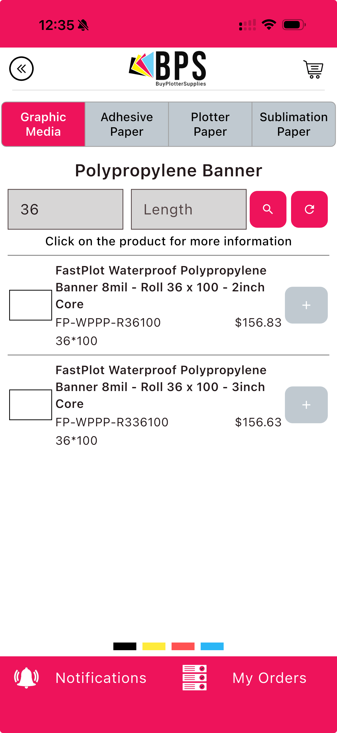This screenshot has height=733, width=337.
Task: Tap the Notifications bell icon
Action: click(x=27, y=678)
